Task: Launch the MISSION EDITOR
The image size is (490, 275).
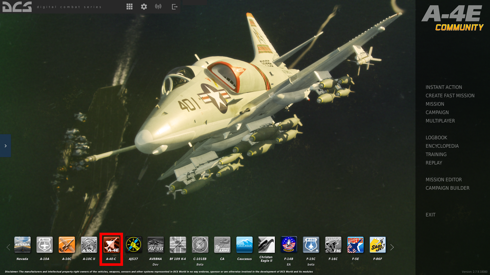Action: tap(444, 180)
